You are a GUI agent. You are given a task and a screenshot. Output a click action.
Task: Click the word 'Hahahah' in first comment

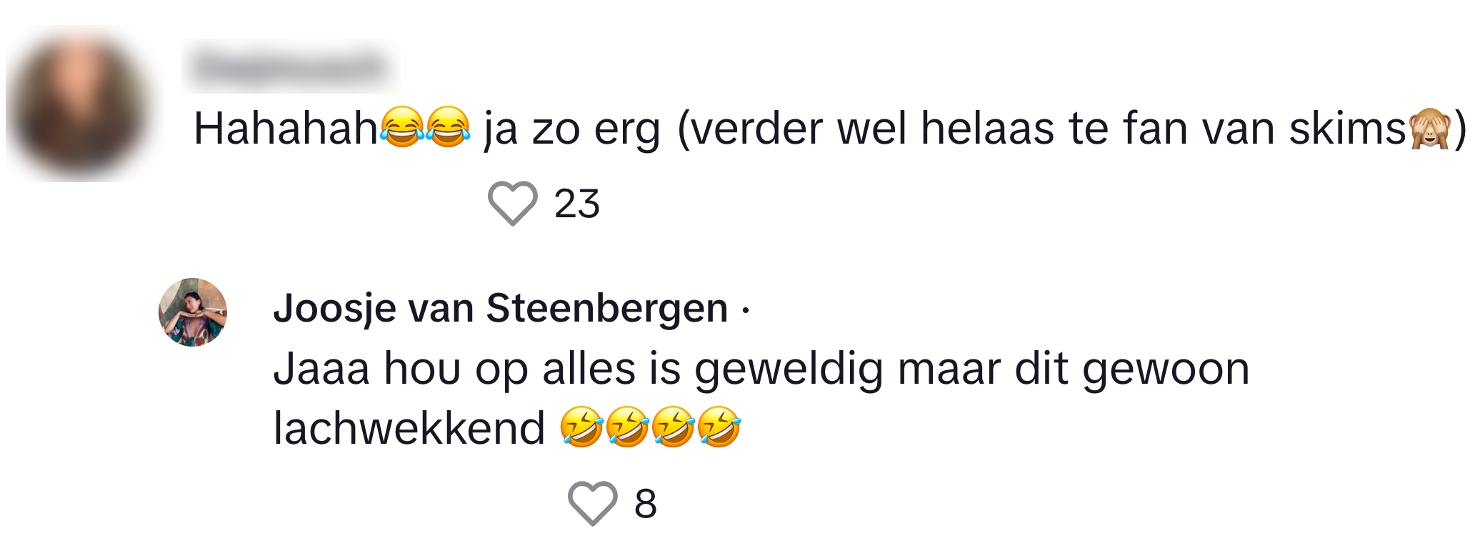pos(286,129)
